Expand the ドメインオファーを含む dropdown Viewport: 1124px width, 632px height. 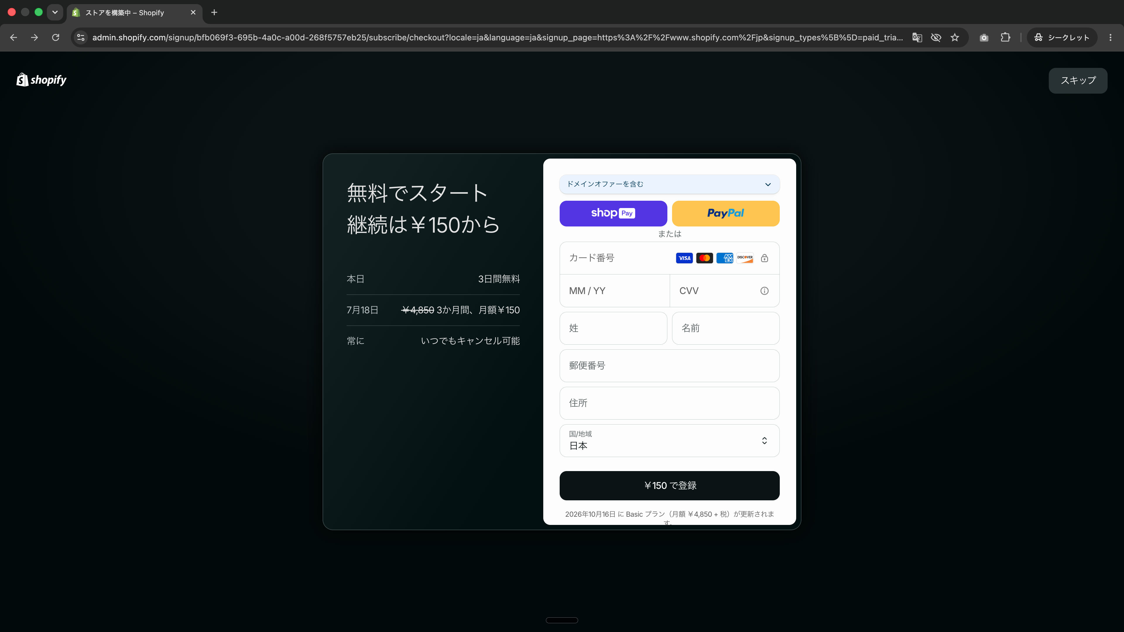point(669,184)
